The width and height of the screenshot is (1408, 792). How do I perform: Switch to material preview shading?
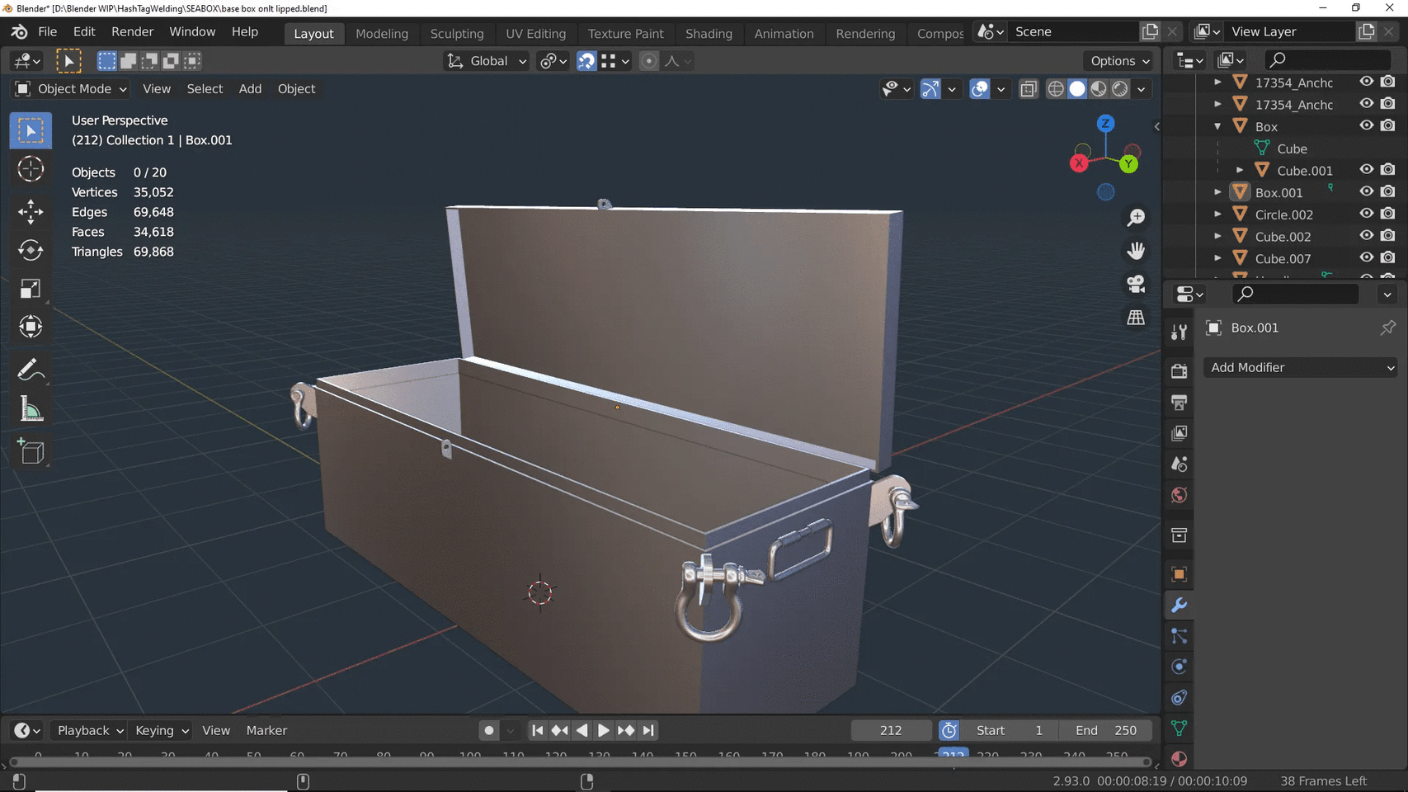1099,89
